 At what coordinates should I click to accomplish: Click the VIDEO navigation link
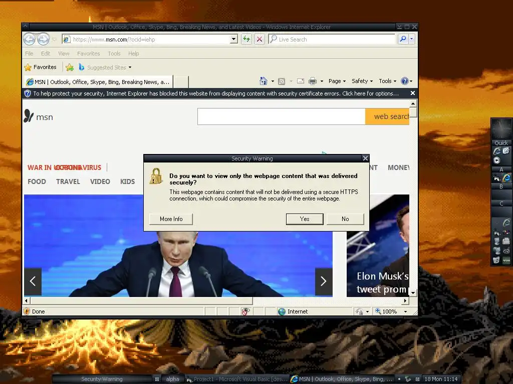click(x=100, y=181)
